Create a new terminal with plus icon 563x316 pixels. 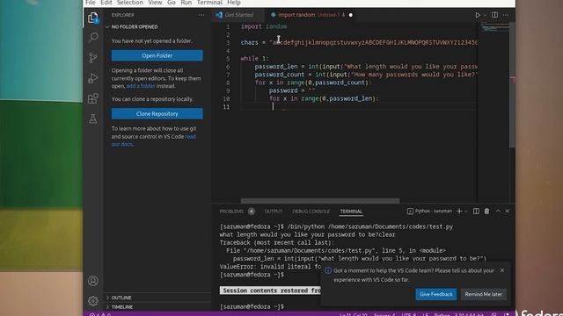[459, 212]
